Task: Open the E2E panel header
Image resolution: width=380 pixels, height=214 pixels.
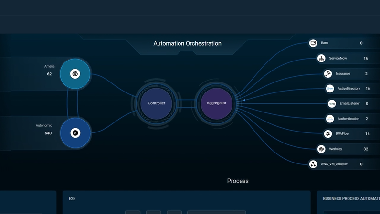Action: pyautogui.click(x=73, y=198)
